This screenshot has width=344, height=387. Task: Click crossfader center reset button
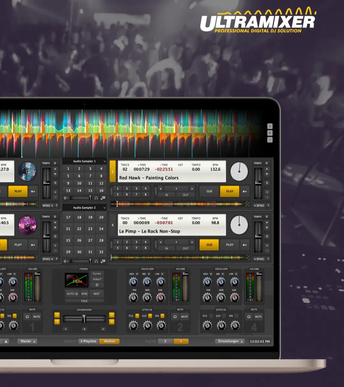pos(84,329)
